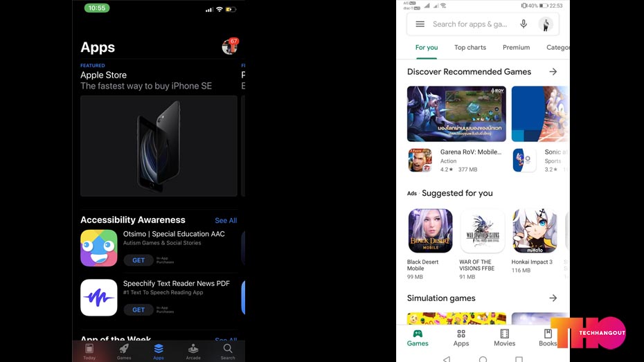Tap the iPhone status bar time 10:55
Image resolution: width=644 pixels, height=362 pixels.
pos(97,8)
